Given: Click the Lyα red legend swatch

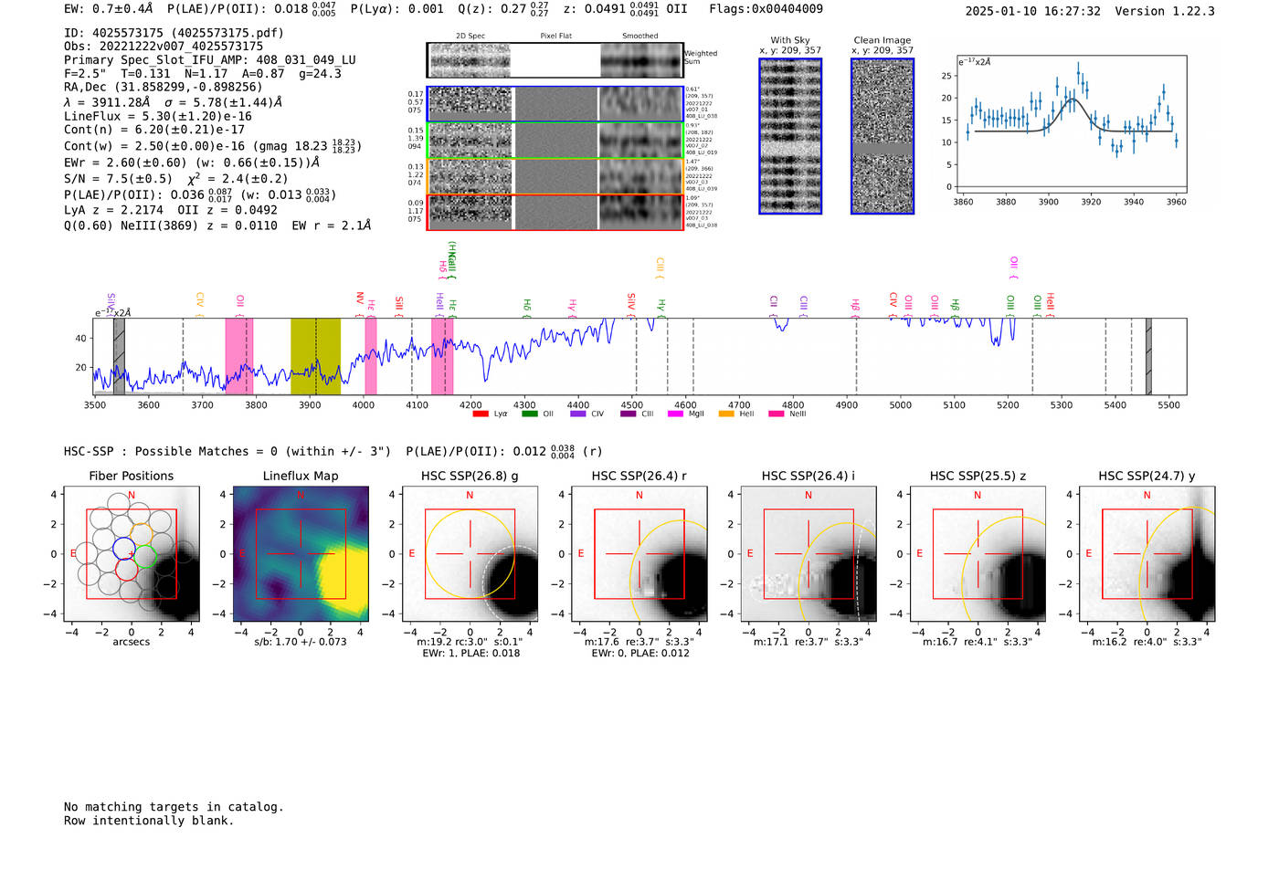Looking at the screenshot, I should (481, 414).
